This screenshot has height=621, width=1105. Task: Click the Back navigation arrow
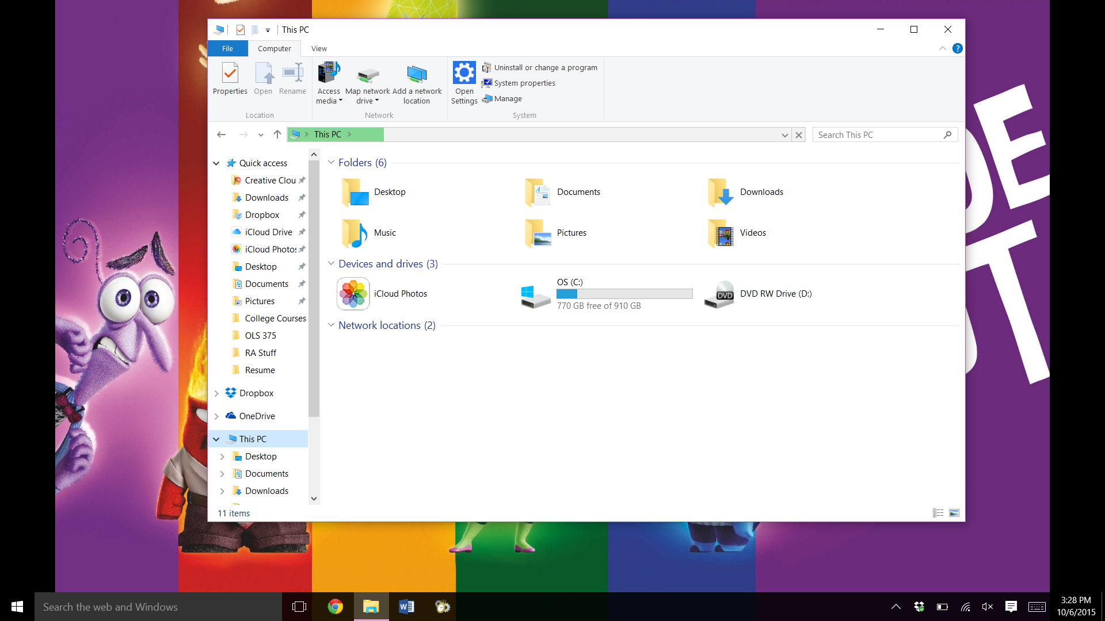click(221, 135)
